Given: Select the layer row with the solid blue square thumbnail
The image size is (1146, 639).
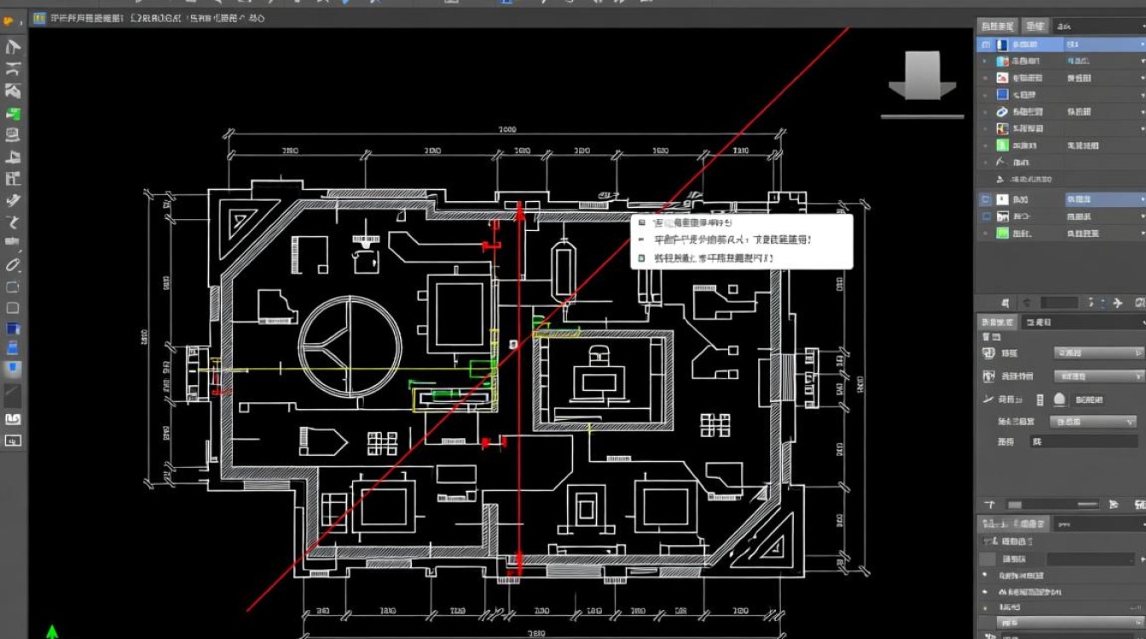Looking at the screenshot, I should click(1061, 95).
